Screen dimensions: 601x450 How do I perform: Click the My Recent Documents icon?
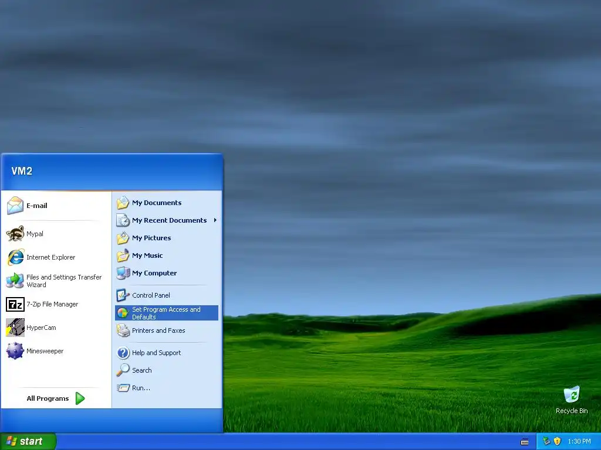point(123,220)
